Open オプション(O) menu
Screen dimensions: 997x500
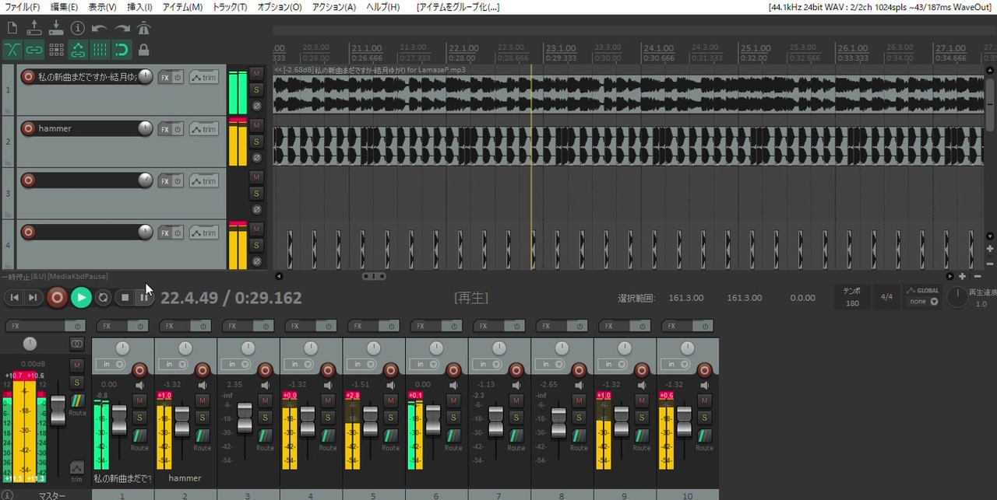(x=279, y=7)
